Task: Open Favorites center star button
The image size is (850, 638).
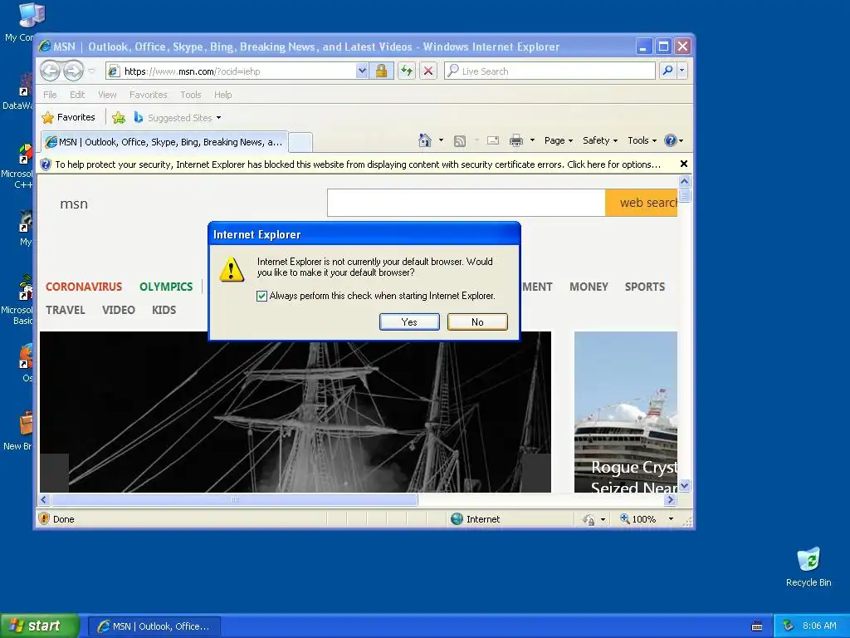Action: click(x=68, y=117)
